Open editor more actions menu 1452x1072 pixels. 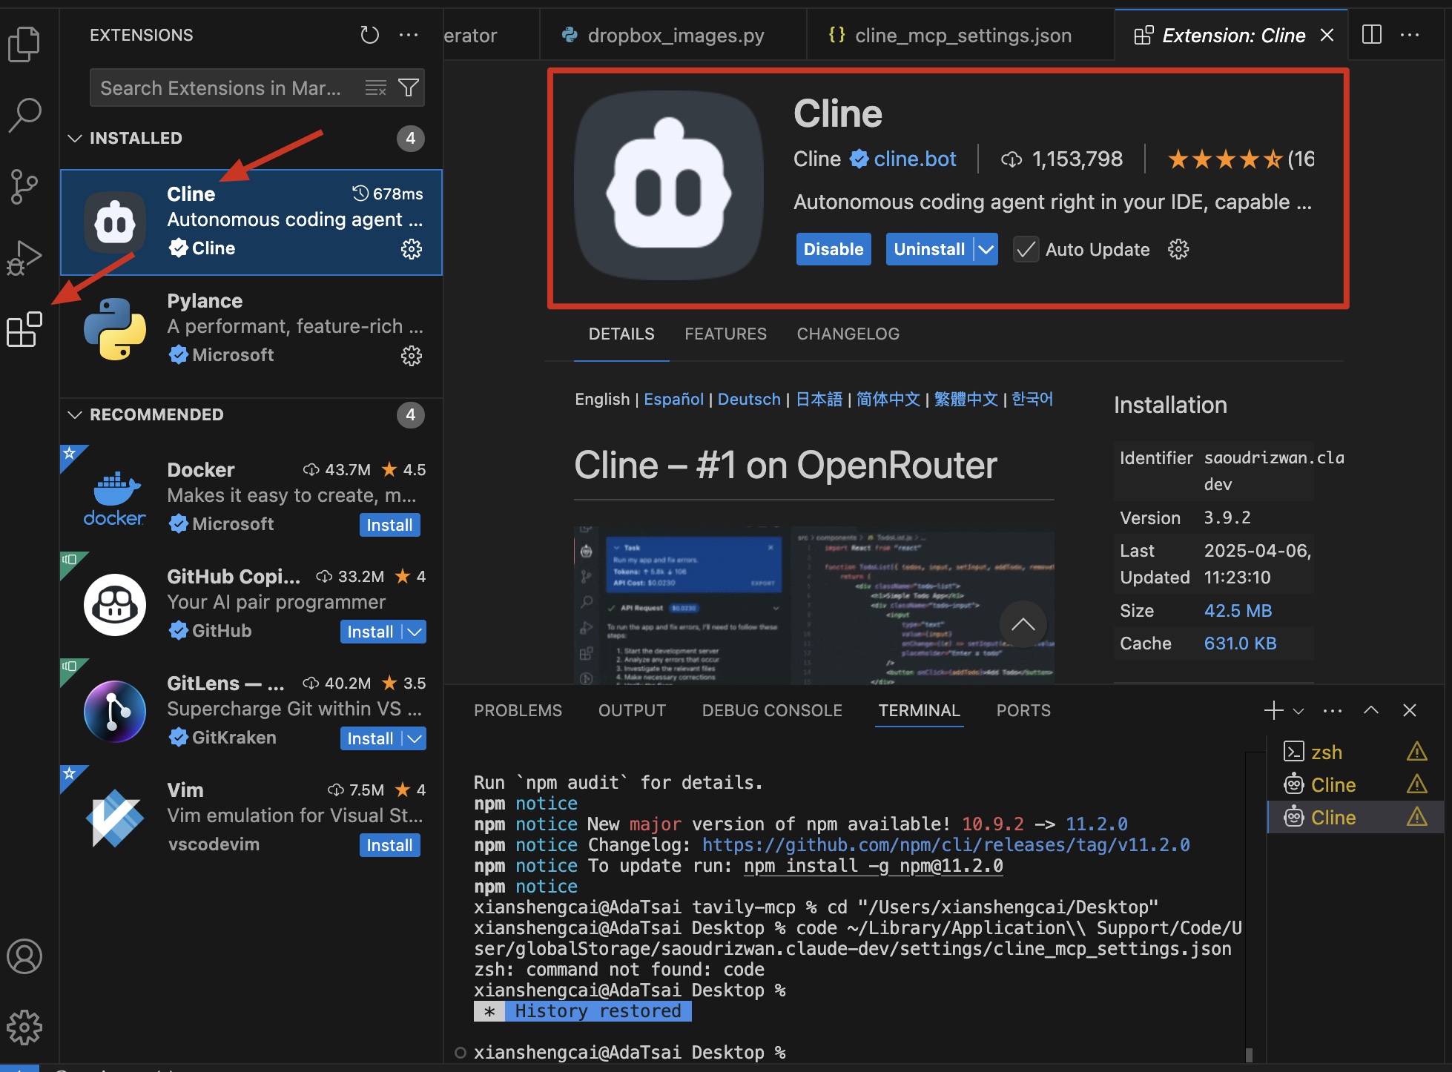(1410, 35)
